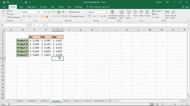Open the File tab
Screen dimensions: 190x106
click(4, 7)
